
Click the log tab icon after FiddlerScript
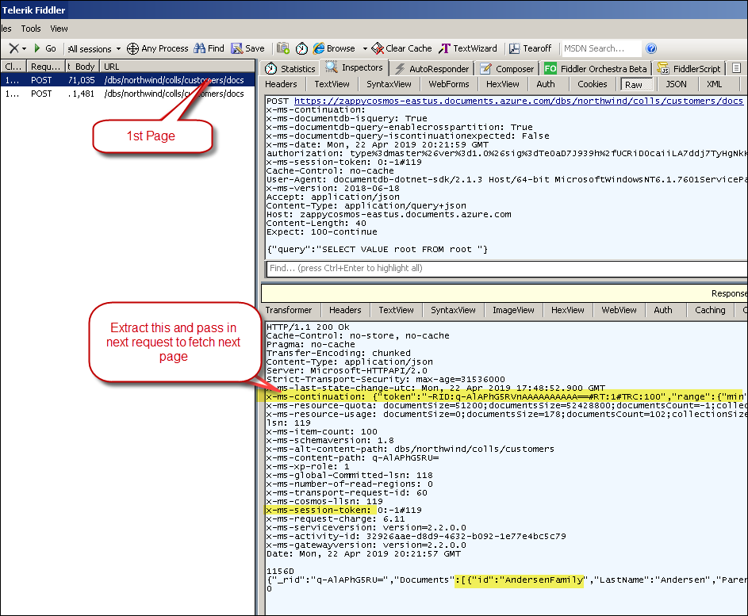pyautogui.click(x=736, y=68)
